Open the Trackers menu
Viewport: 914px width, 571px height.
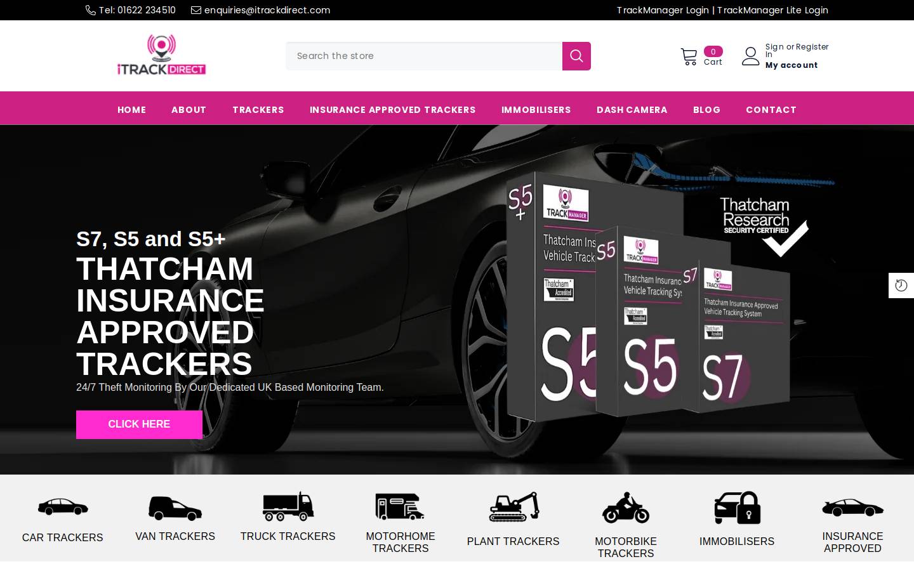(x=258, y=110)
